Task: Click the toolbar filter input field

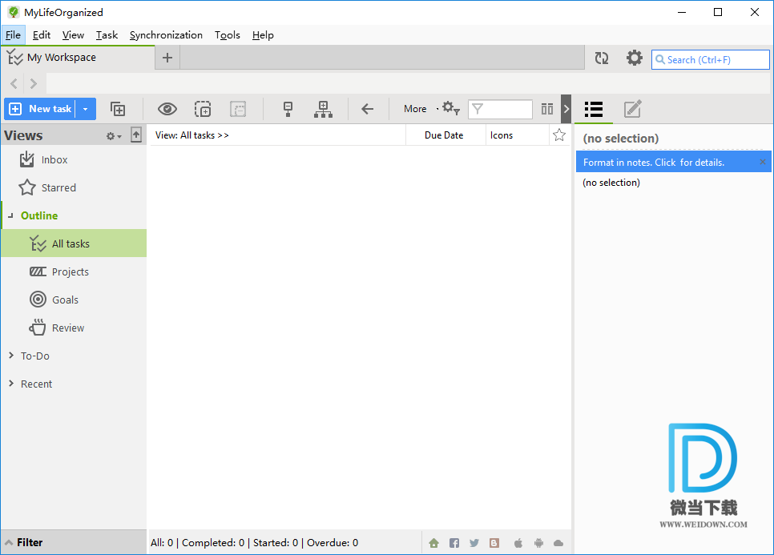Action: 500,109
